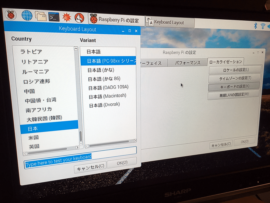Close the Raspberry Pi の設定 window
The image size is (270, 203).
pyautogui.click(x=262, y=52)
